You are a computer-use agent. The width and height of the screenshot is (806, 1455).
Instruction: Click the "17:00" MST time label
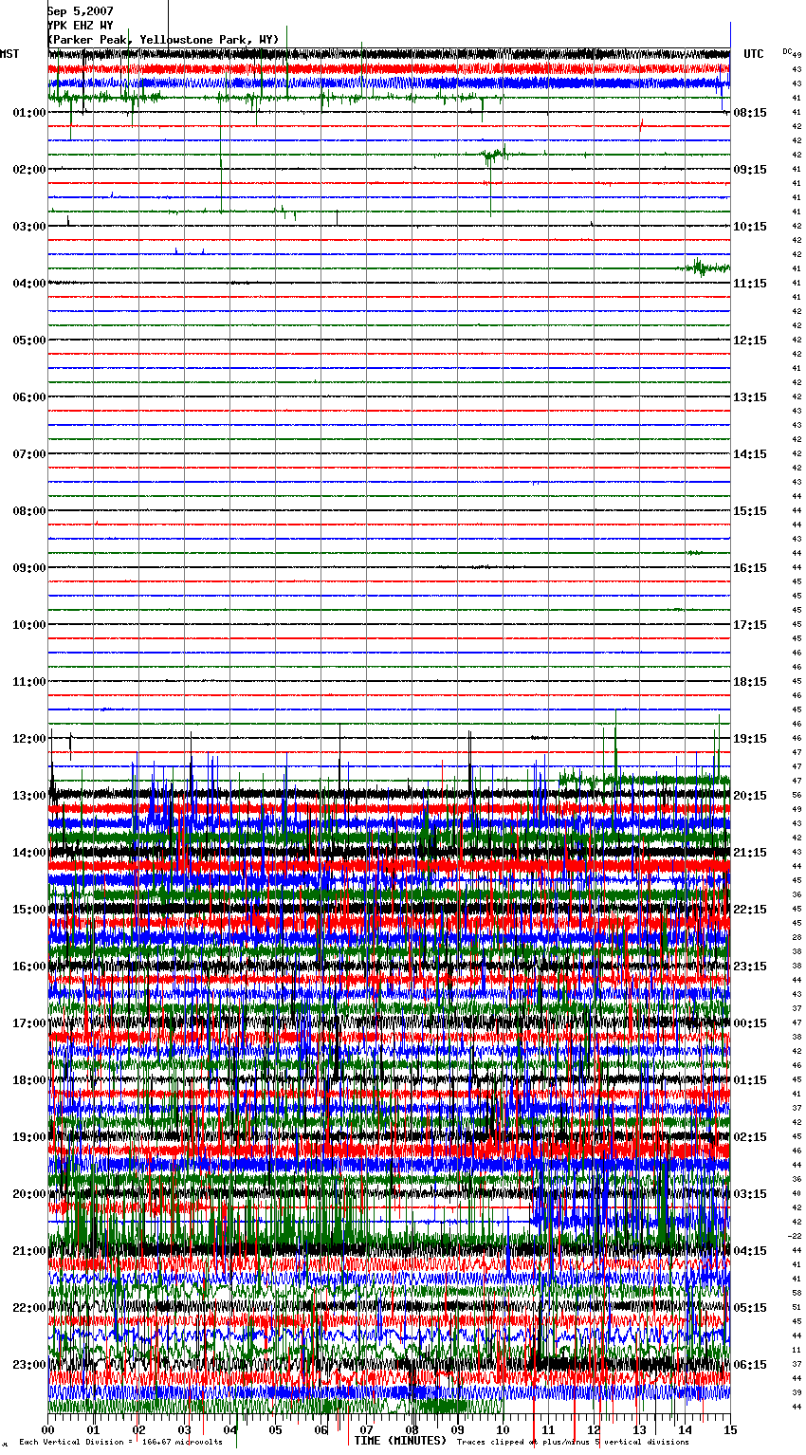point(29,1023)
